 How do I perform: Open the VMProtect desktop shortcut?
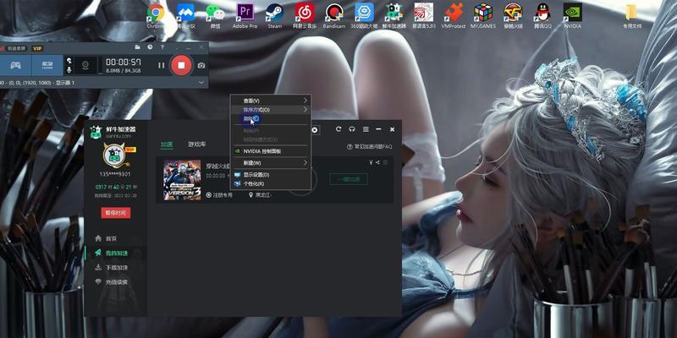[454, 15]
